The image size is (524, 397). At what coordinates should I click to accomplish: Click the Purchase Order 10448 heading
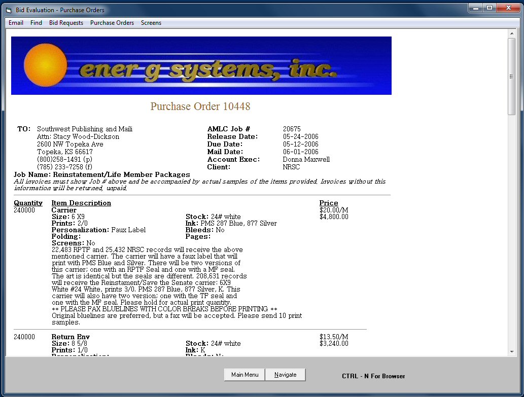(200, 106)
